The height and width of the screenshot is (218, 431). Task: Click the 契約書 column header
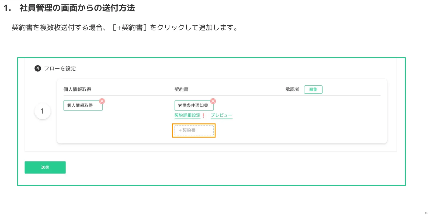click(181, 89)
